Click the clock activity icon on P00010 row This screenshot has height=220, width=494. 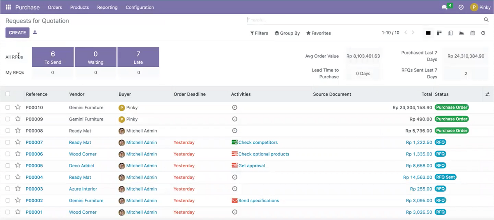coord(235,107)
